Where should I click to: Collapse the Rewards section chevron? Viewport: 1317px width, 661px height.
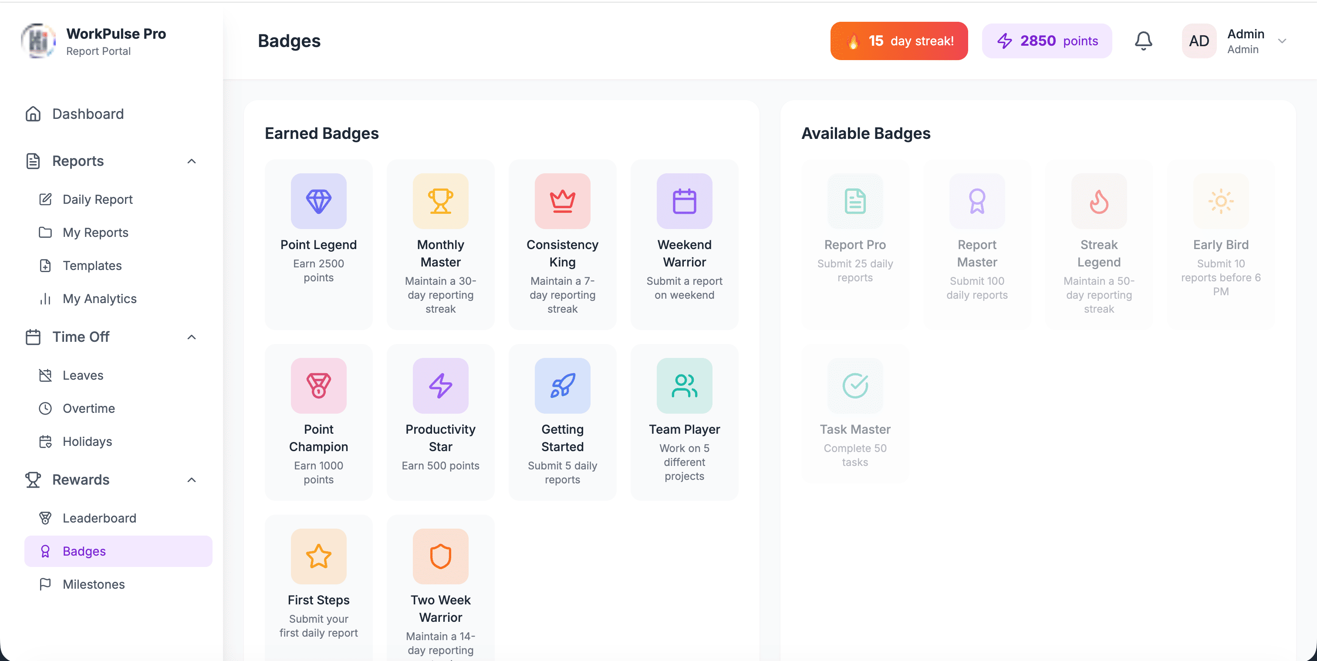point(192,479)
